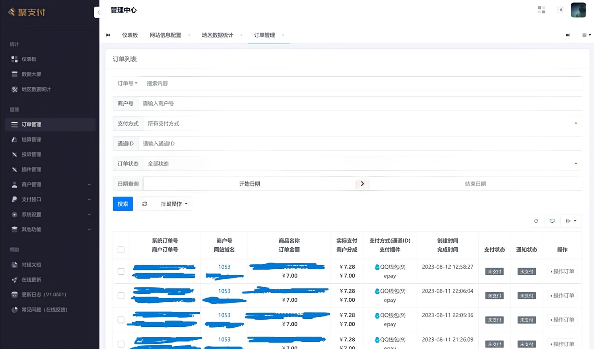Click 未支付 payment status in 12:58:27 row
This screenshot has height=349, width=594.
pyautogui.click(x=494, y=272)
